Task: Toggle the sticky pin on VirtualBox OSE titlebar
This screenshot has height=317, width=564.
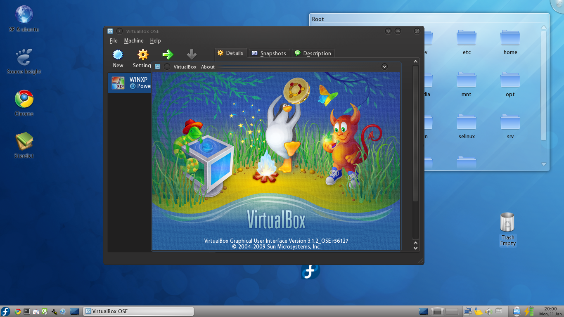Action: point(119,31)
